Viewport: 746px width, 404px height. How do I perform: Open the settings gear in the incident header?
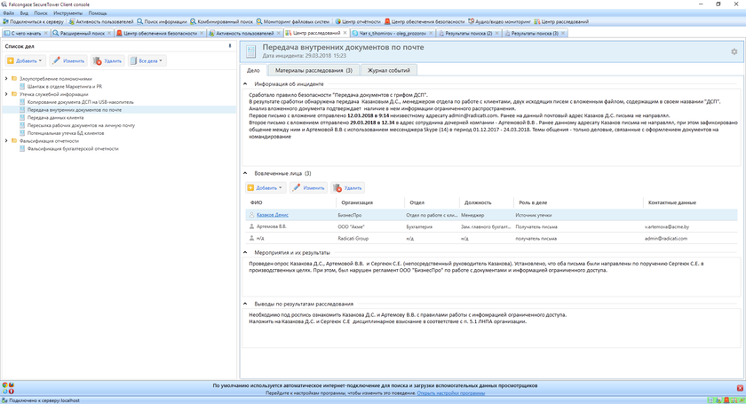click(734, 51)
